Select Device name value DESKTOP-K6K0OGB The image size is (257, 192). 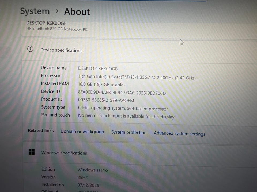point(98,69)
